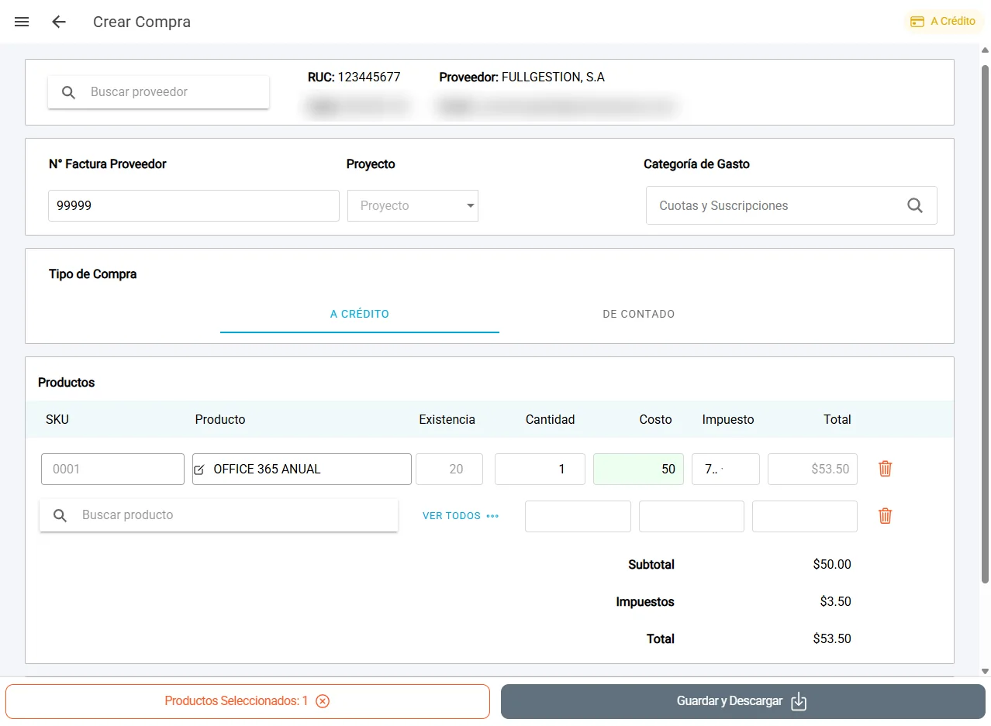Click the Impuesto column header
Screen dimensions: 991x726
(x=728, y=419)
